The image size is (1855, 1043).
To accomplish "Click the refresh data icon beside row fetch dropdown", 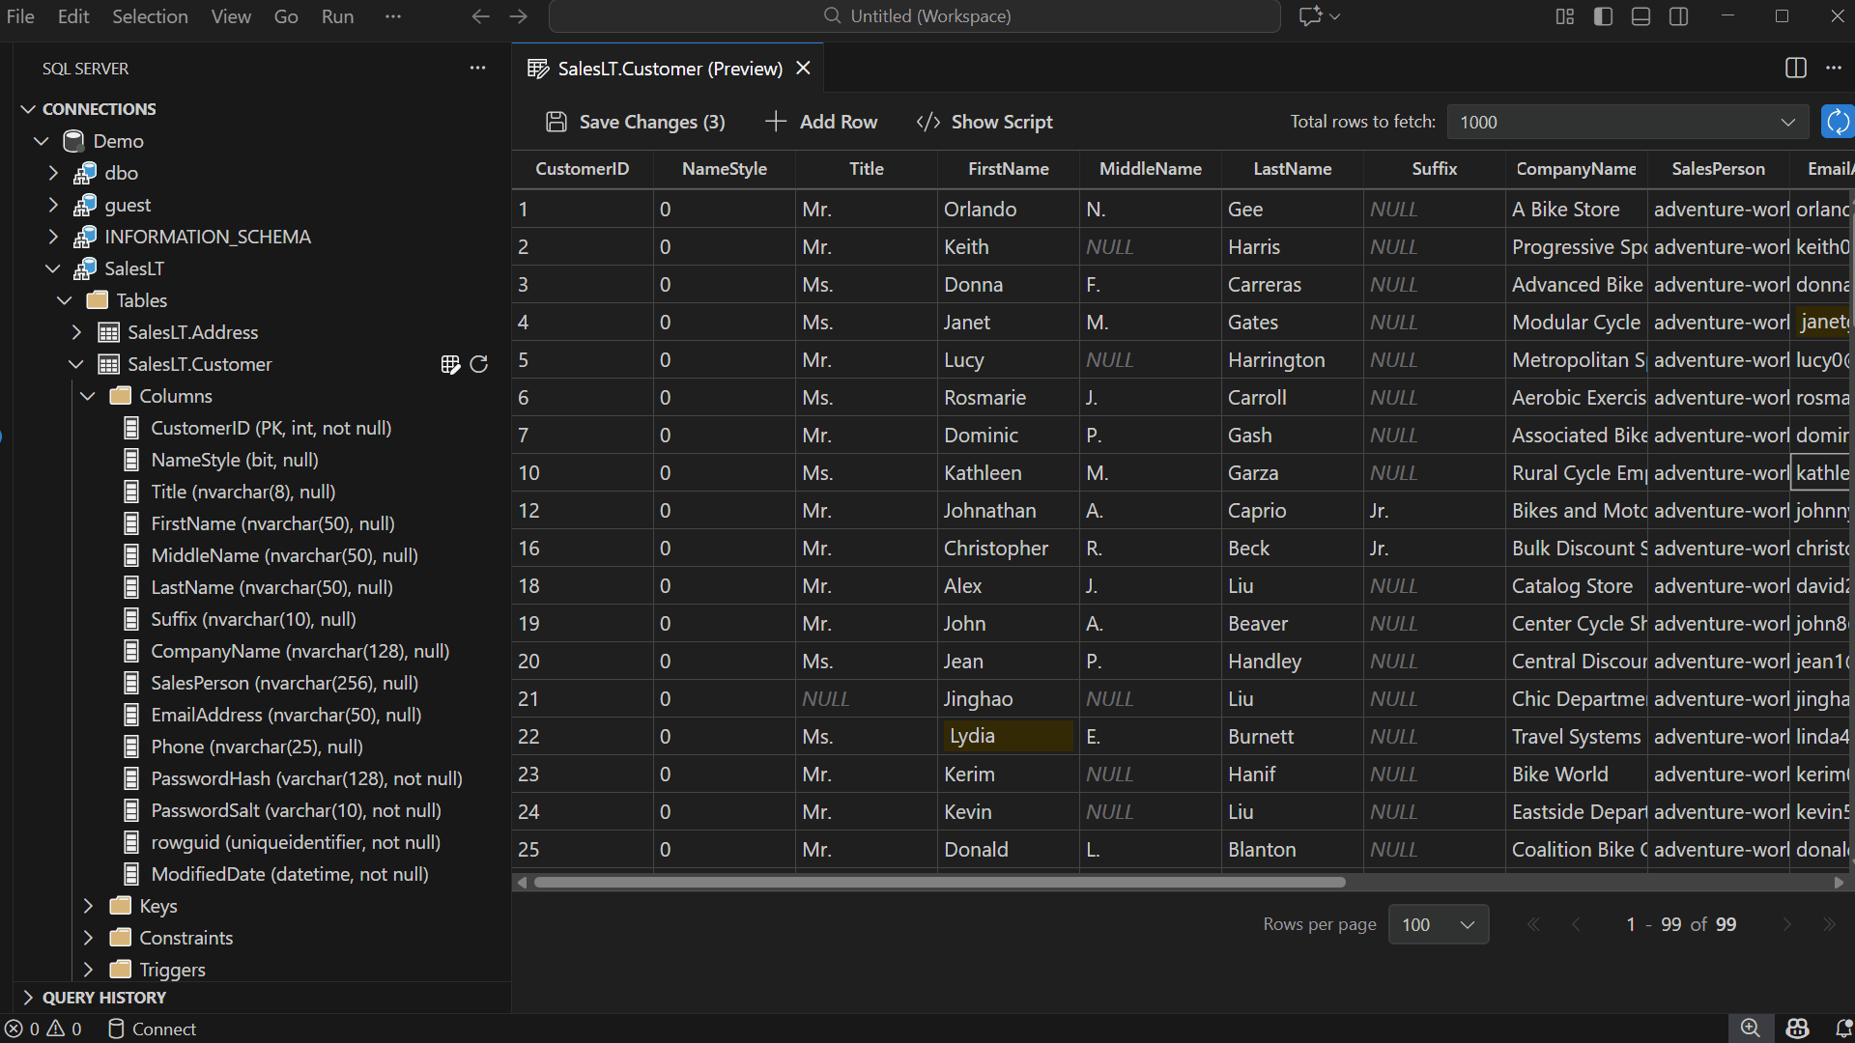I will [1837, 122].
